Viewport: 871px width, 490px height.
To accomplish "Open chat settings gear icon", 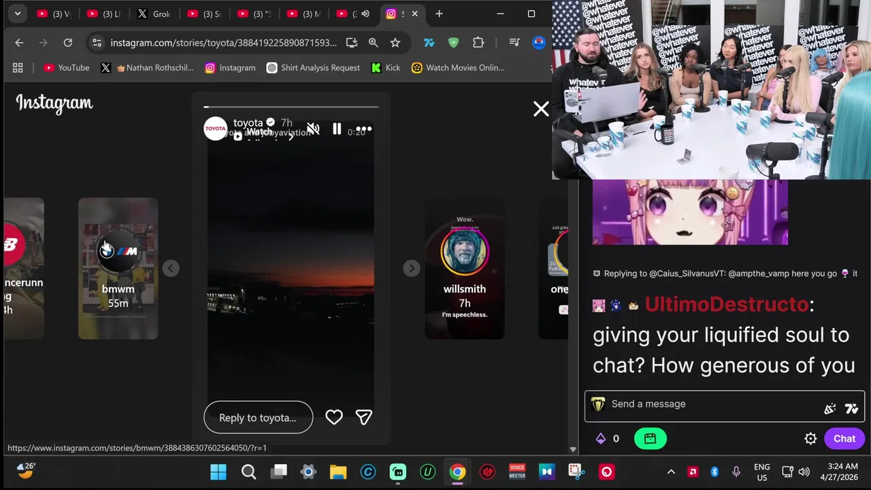I will [x=810, y=439].
